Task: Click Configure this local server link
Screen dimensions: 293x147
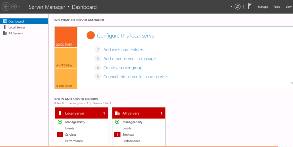Action: [126, 36]
